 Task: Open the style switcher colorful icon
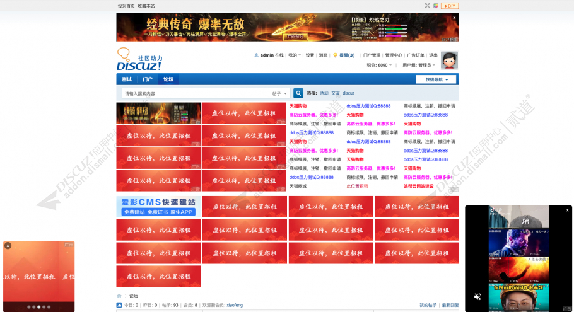coord(436,6)
